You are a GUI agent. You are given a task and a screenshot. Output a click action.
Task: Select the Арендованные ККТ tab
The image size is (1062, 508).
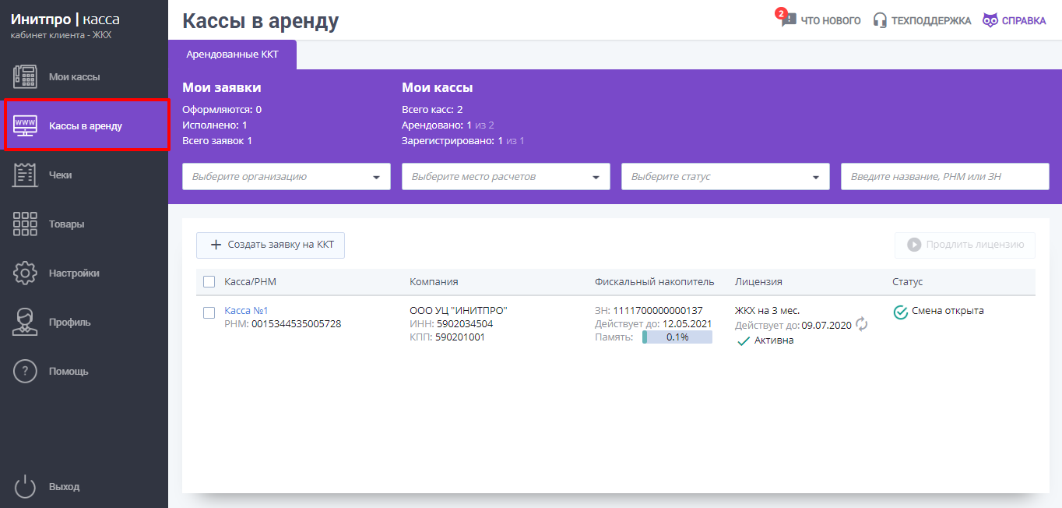click(x=232, y=55)
